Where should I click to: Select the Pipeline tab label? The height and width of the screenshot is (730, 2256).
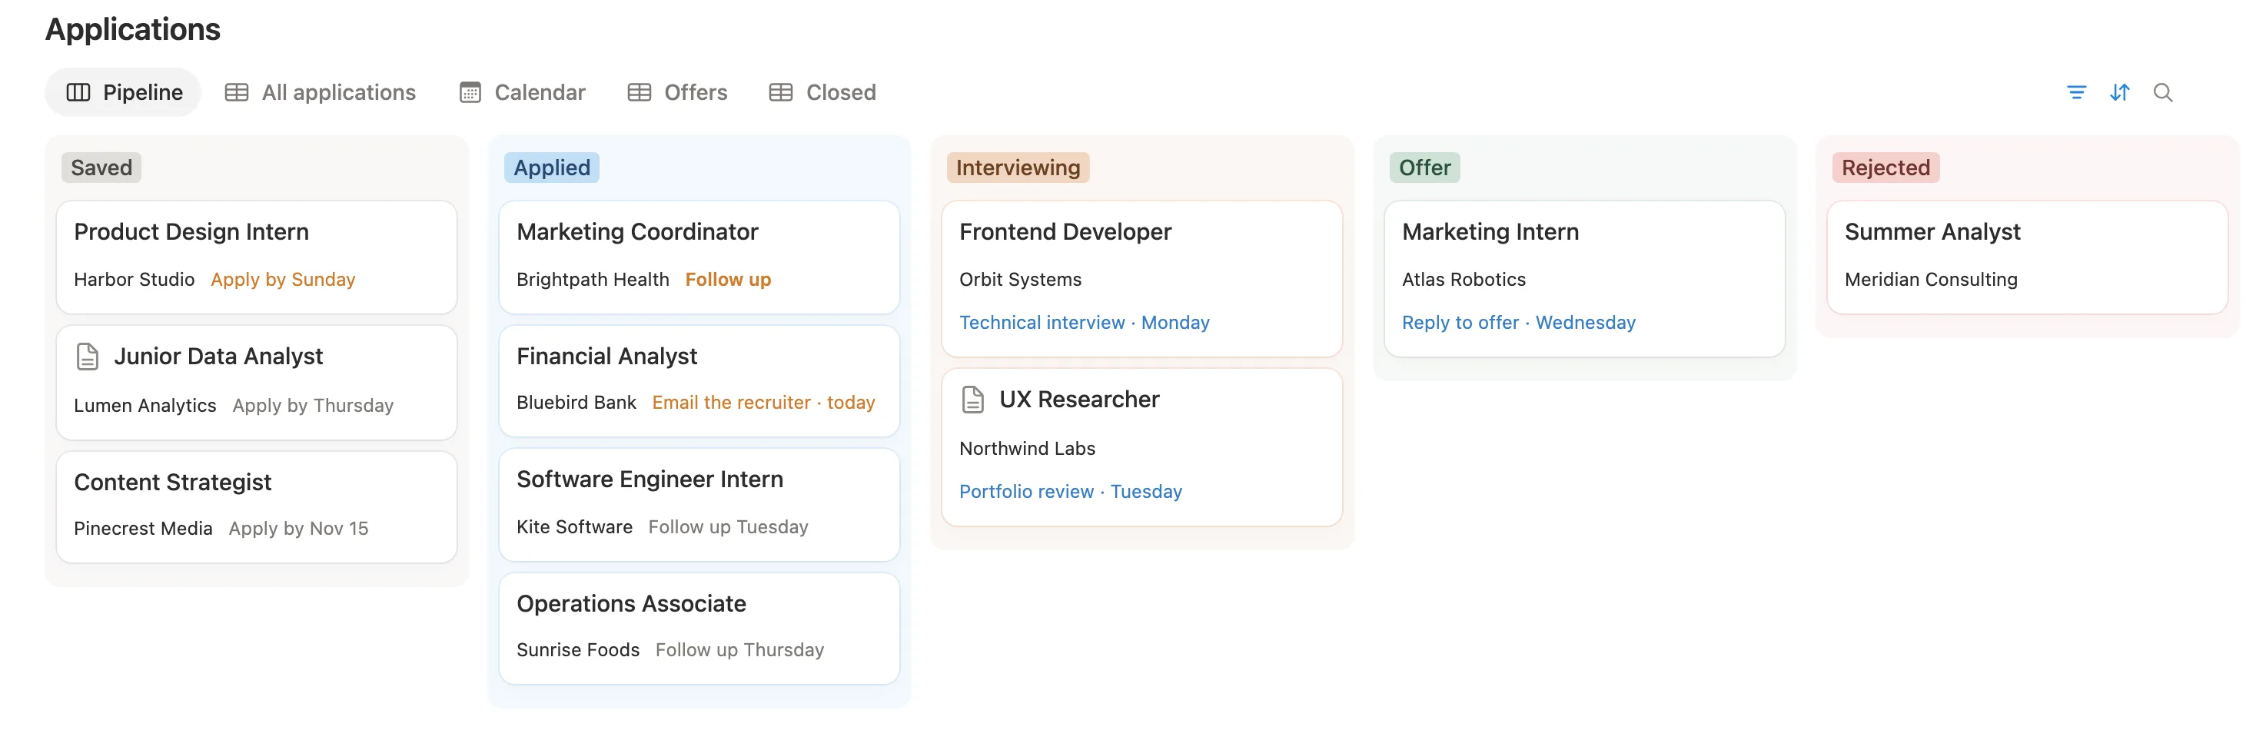pos(143,92)
